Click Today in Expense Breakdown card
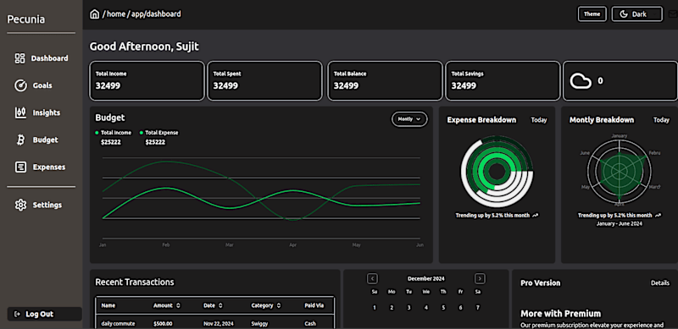Screen dimensions: 678x329 tap(539, 120)
